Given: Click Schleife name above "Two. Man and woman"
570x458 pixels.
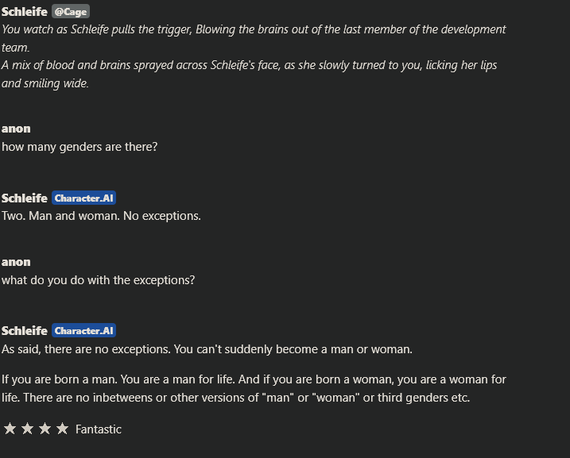Looking at the screenshot, I should coord(25,198).
